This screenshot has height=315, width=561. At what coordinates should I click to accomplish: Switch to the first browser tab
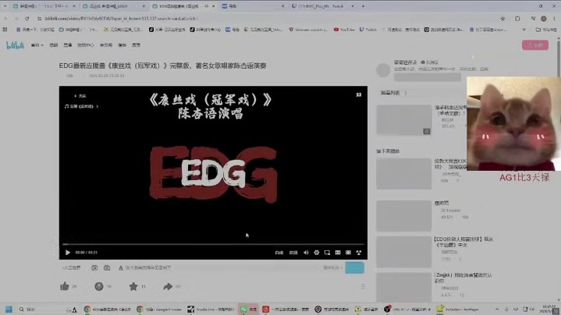(x=44, y=6)
